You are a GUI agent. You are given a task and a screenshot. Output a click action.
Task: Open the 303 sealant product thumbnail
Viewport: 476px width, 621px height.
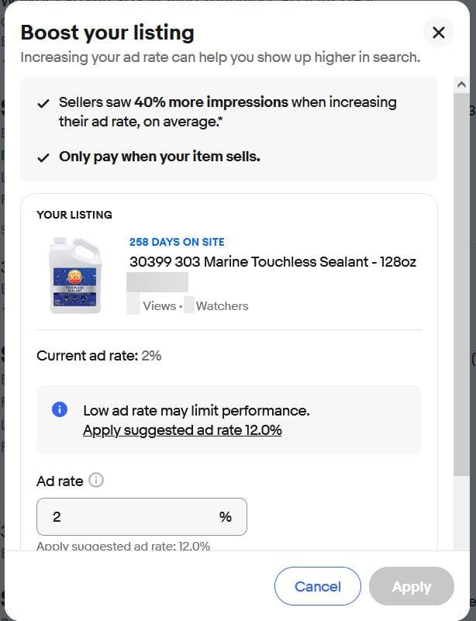(75, 275)
